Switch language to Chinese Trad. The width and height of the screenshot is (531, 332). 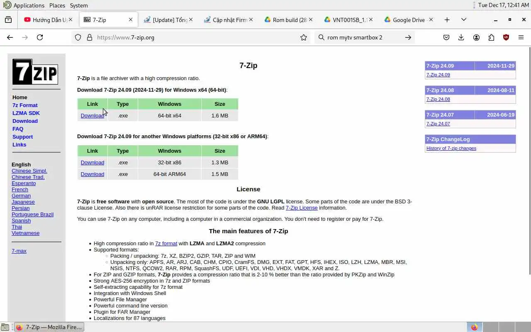[x=28, y=177]
